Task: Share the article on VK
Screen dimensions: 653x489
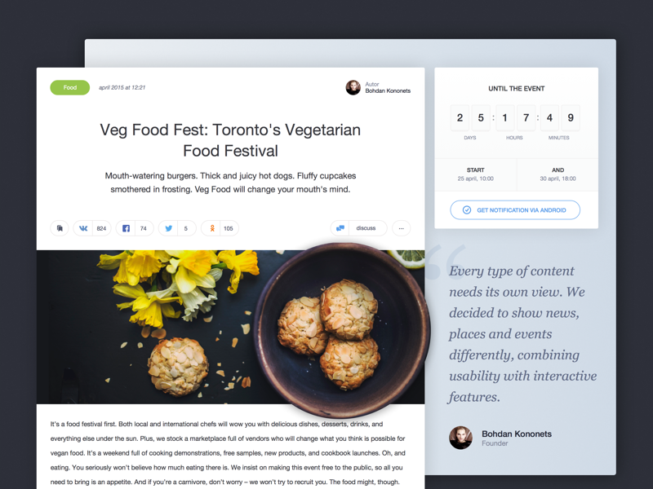Action: [83, 228]
